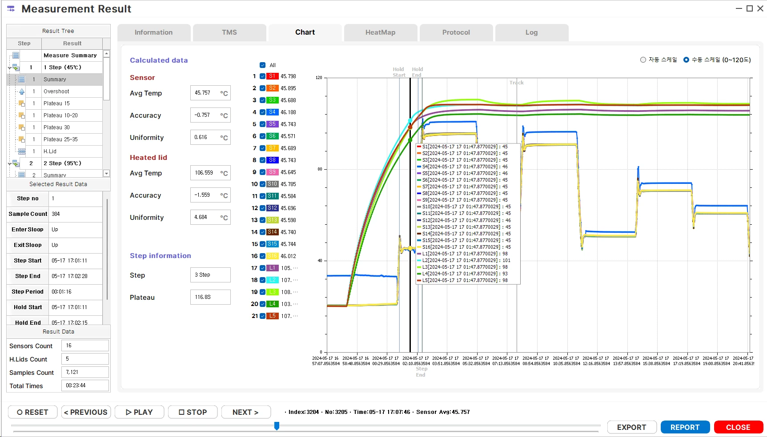Image resolution: width=767 pixels, height=437 pixels.
Task: Click the Total Times field
Action: (85, 385)
